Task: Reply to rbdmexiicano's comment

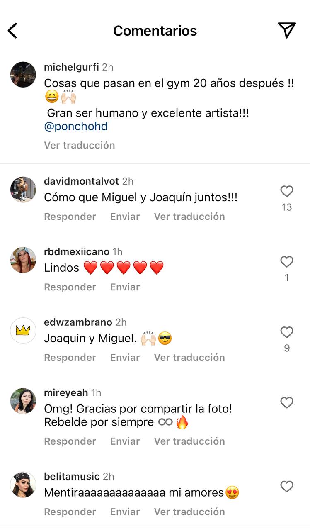Action: coord(70,287)
